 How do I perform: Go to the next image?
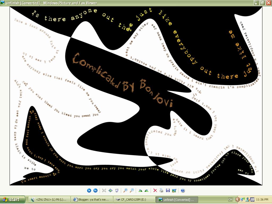(x=95, y=190)
